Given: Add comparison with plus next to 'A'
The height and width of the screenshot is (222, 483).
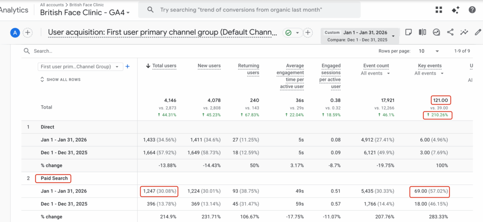Looking at the screenshot, I should point(28,32).
